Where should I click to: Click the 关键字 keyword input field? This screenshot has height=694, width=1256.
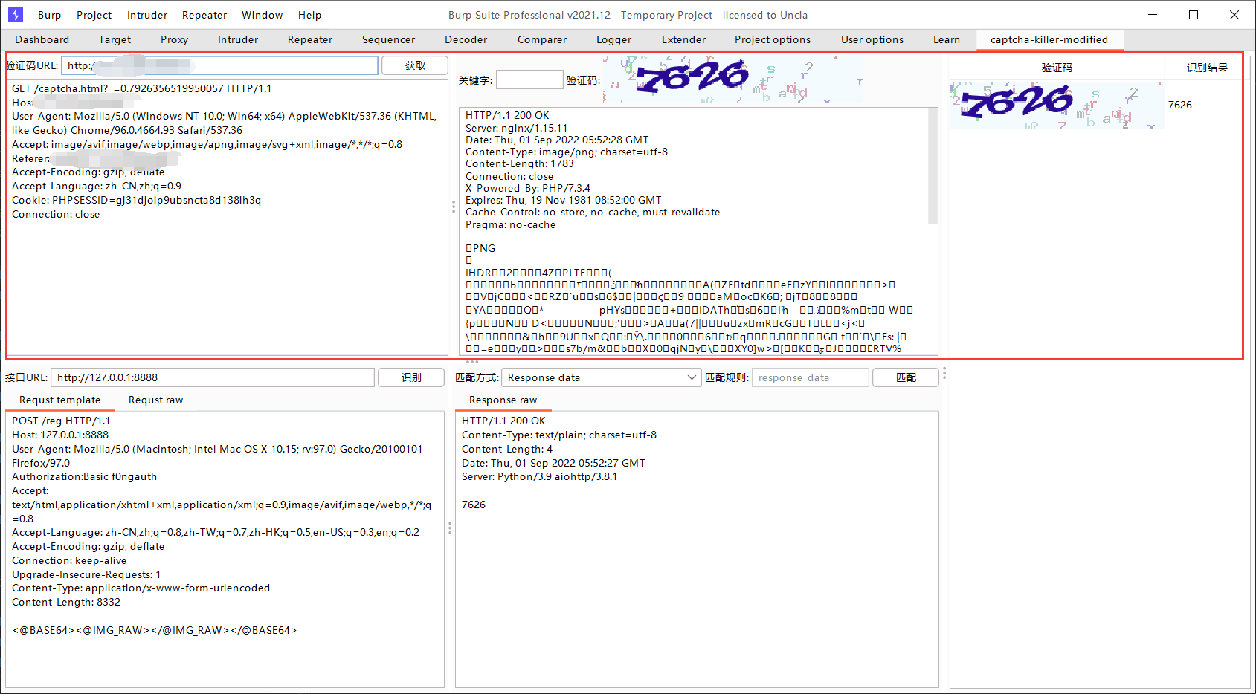[529, 80]
